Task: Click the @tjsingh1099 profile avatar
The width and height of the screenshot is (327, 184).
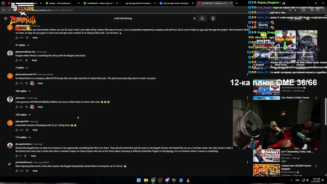Action: click(10, 123)
